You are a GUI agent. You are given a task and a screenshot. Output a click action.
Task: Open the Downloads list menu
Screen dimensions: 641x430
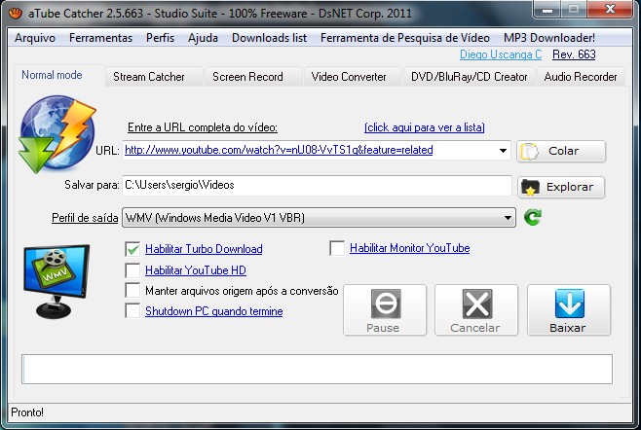(x=269, y=38)
